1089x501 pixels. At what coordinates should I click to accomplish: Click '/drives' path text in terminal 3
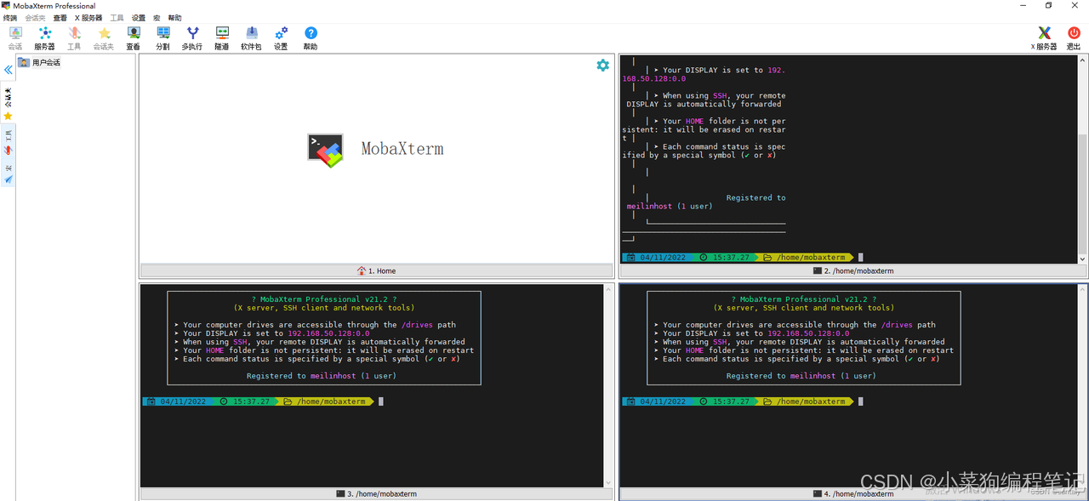click(419, 325)
